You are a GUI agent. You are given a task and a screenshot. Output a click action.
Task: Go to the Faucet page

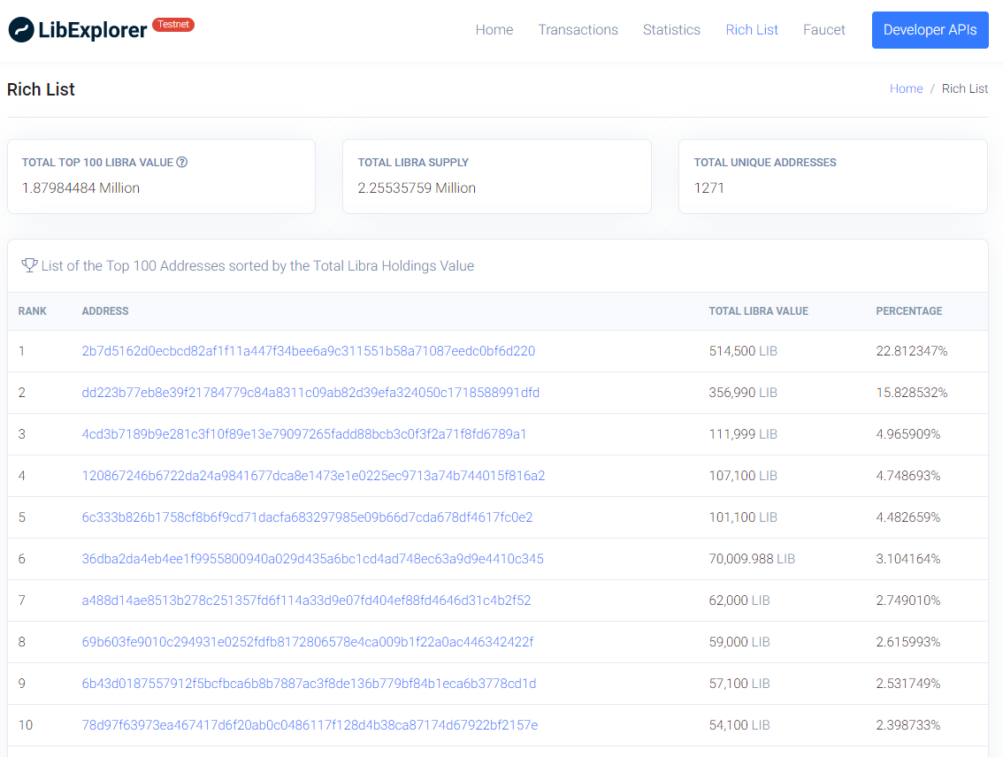823,29
